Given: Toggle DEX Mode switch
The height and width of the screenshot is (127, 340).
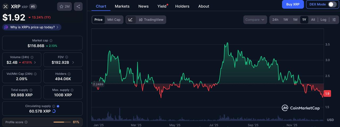Looking at the screenshot, I should point(332,4).
